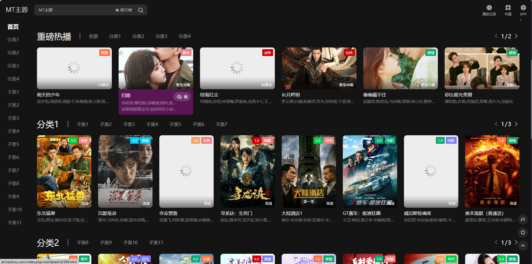Go to next page of 重磅热播
The image size is (532, 264).
tap(516, 36)
